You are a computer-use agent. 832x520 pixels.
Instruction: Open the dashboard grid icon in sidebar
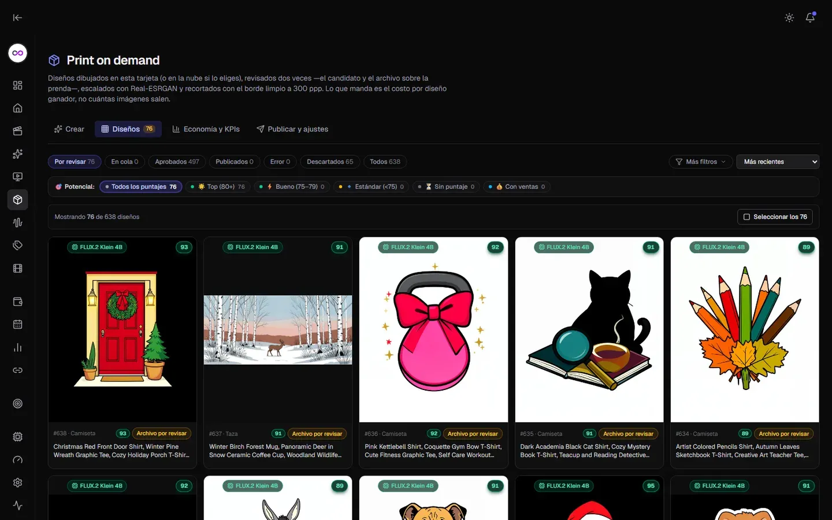(18, 86)
